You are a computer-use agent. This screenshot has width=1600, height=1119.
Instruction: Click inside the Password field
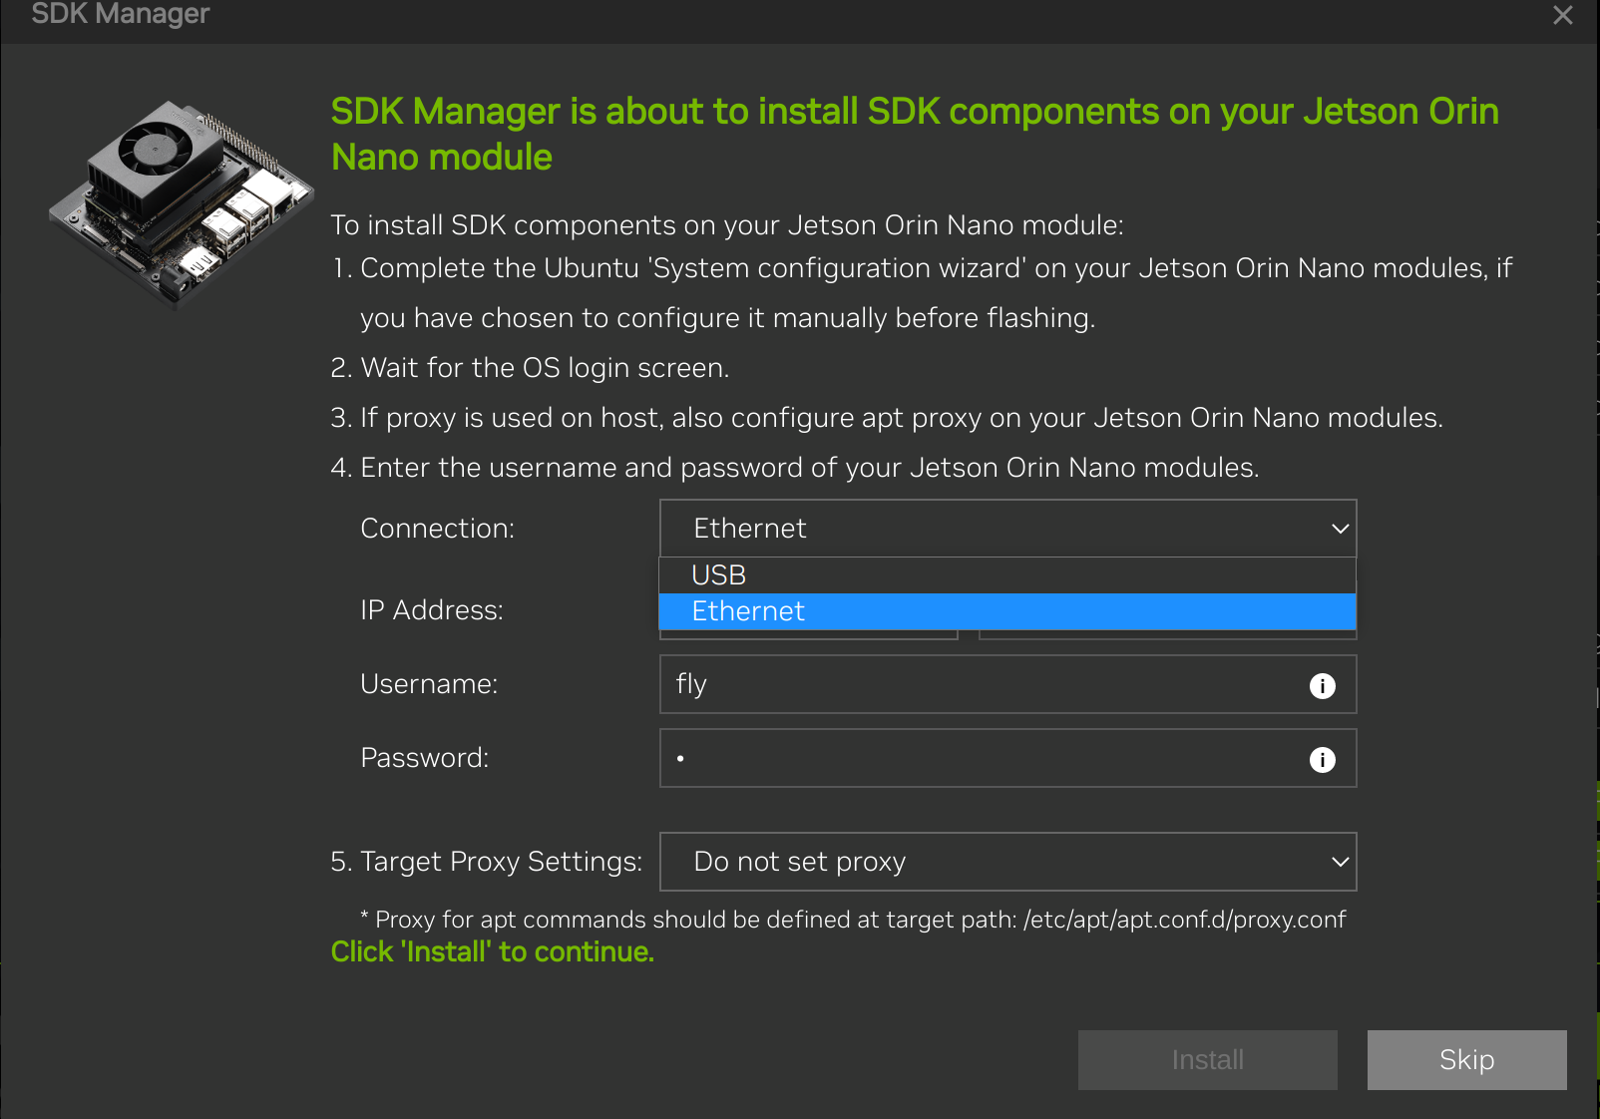coord(1007,758)
